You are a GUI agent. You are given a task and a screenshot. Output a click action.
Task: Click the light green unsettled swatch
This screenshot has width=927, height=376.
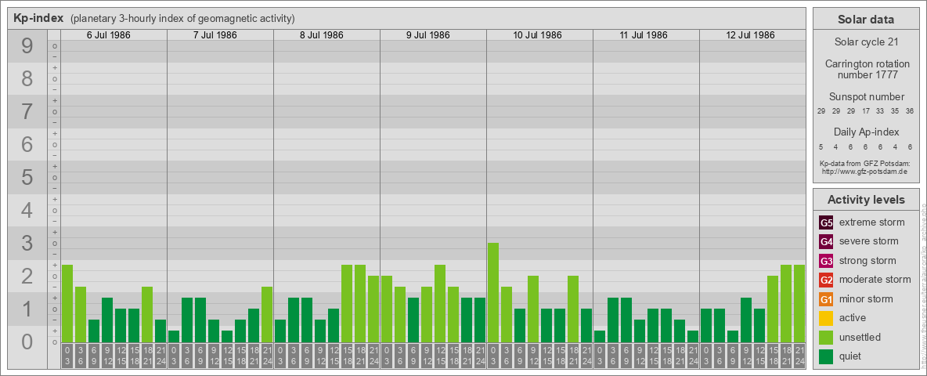pyautogui.click(x=826, y=337)
